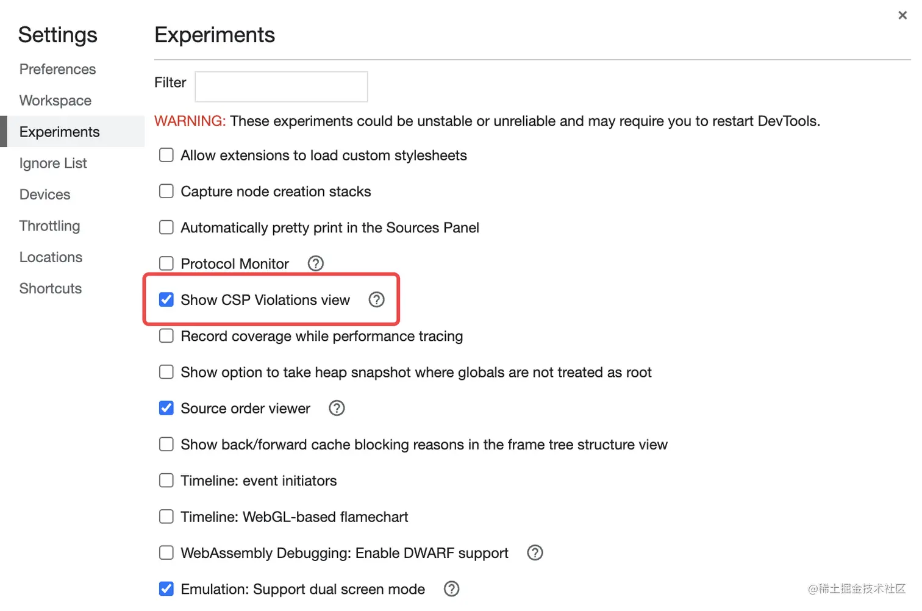This screenshot has height=611, width=922.
Task: Uncheck Show CSP Violations view
Action: [x=166, y=299]
